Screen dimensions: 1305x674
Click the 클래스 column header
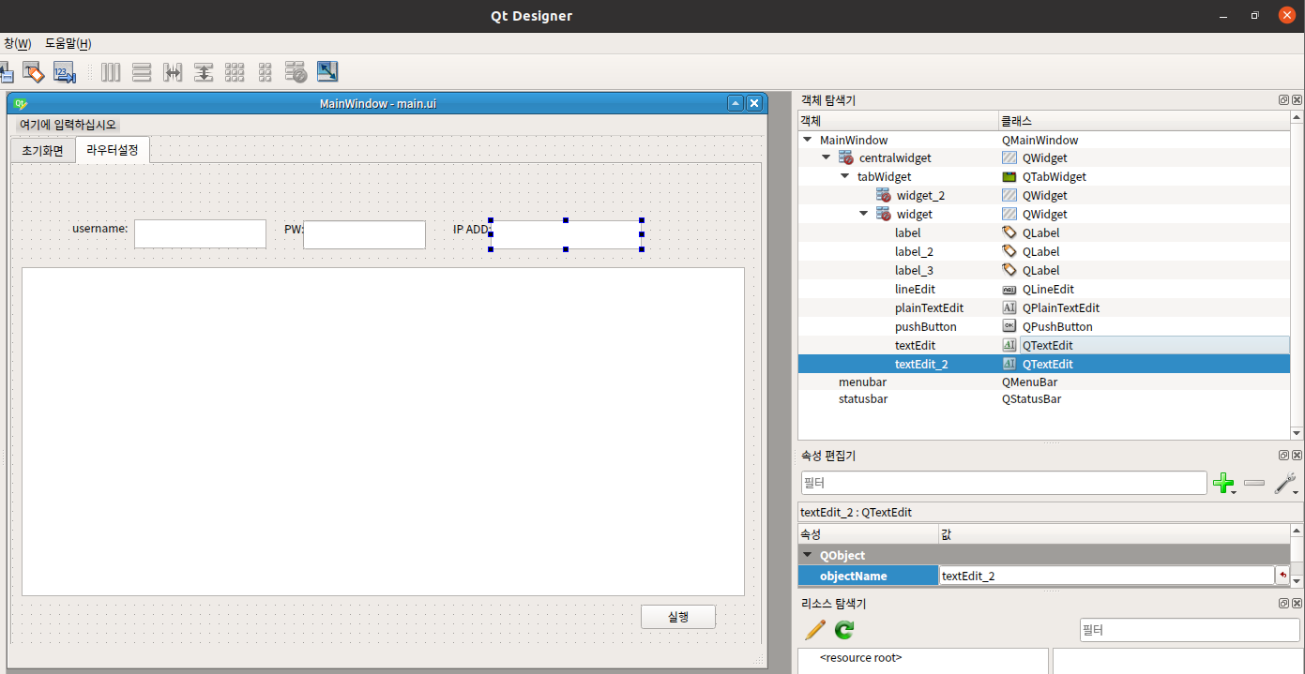tap(1144, 122)
